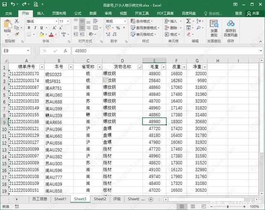The height and width of the screenshot is (210, 265).
Task: Open the font name 等线 dropdown
Action: 54,21
